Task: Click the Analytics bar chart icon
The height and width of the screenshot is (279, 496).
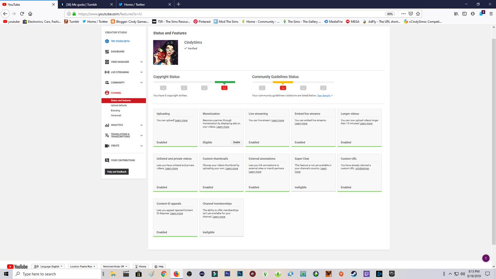Action: (x=107, y=125)
